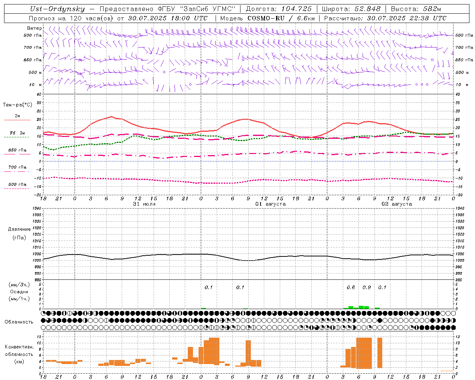
Task: Click the station name Ust-Ordynsky in header
Action: [x=58, y=9]
